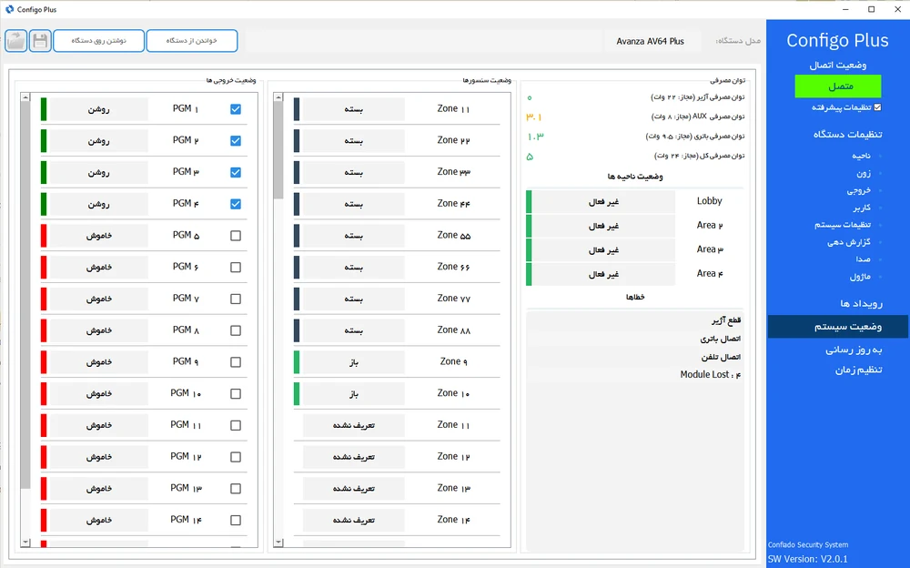Viewport: 910px width, 568px height.
Task: Uncheck the PGM 2 checkbox
Action: (236, 140)
